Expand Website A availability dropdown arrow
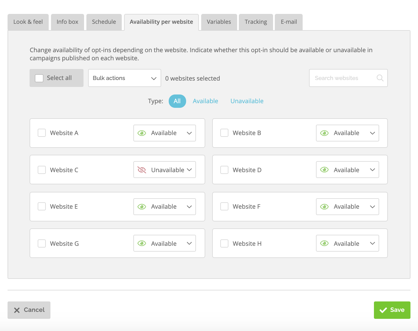The width and height of the screenshot is (418, 331). (189, 133)
